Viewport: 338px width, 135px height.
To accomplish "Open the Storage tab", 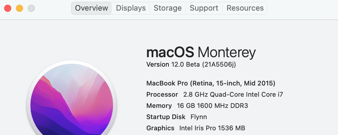I will tap(168, 8).
